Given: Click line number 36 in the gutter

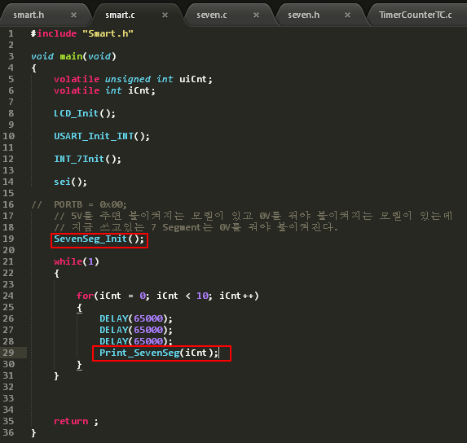Looking at the screenshot, I should pos(8,432).
